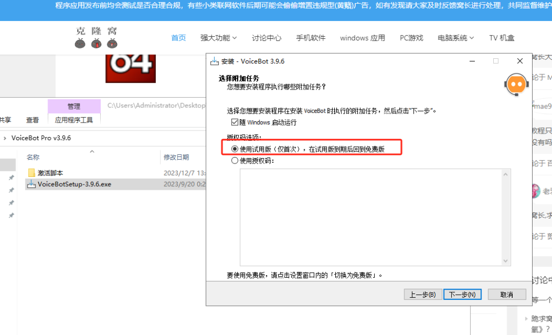552x335 pixels.
Task: Select the 使用授权码 radio button
Action: (x=234, y=161)
